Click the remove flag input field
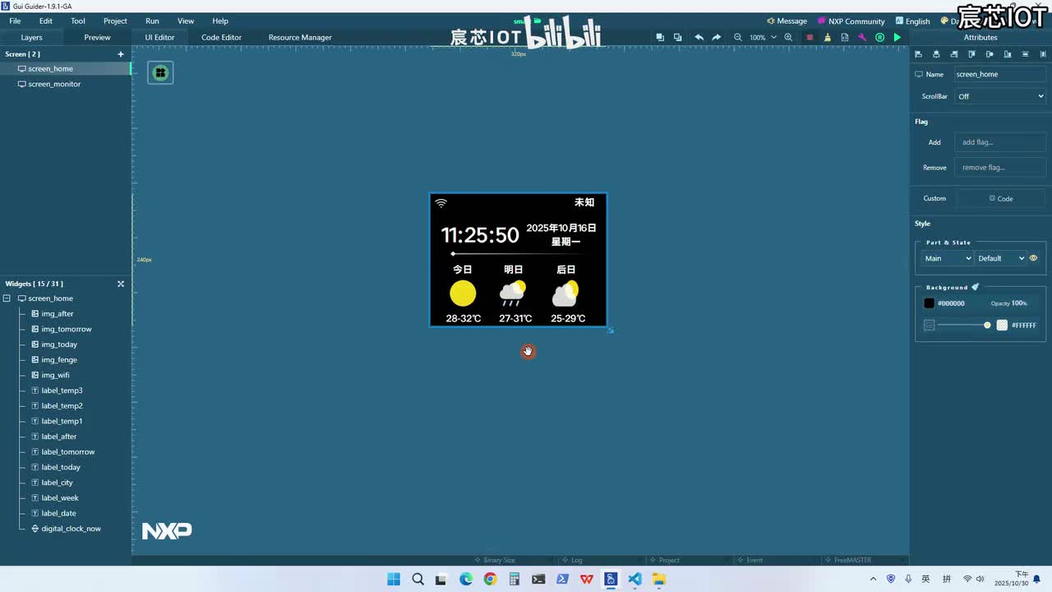The height and width of the screenshot is (592, 1052). pos(1000,167)
